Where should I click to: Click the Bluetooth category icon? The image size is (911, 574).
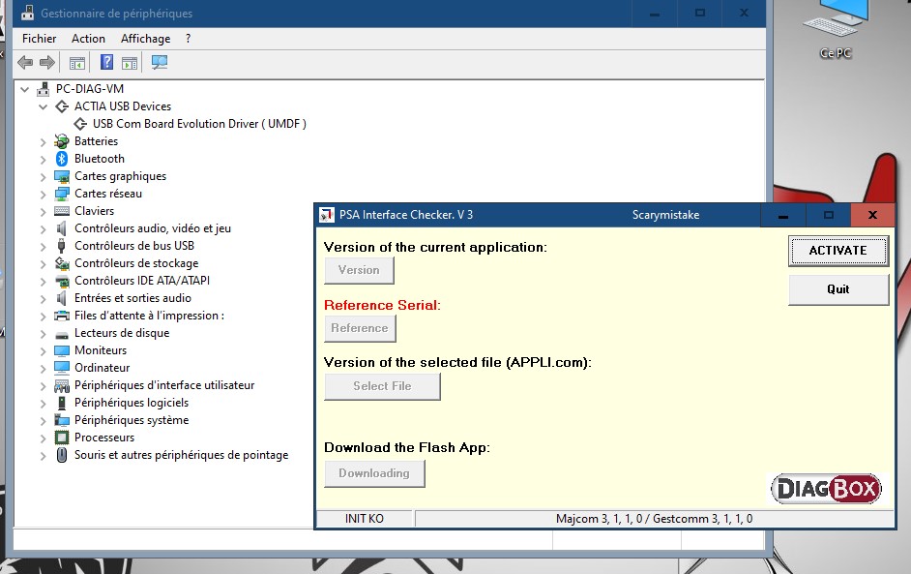click(62, 159)
